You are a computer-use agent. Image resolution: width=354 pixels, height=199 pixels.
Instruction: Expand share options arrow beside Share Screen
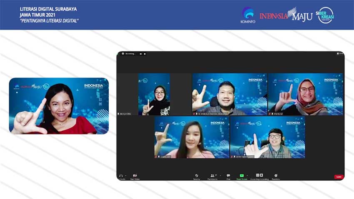(247, 176)
